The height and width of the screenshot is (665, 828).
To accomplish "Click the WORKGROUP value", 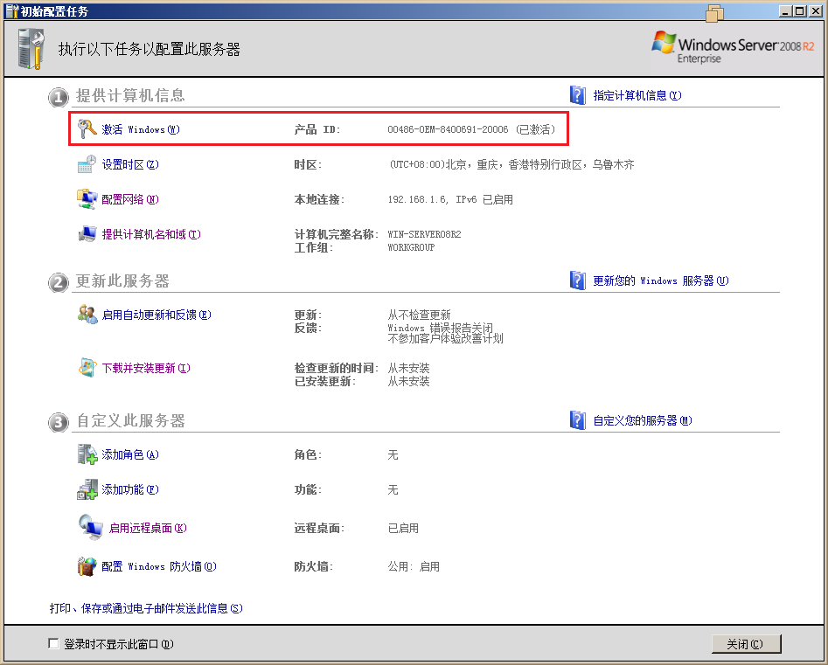I will 411,247.
